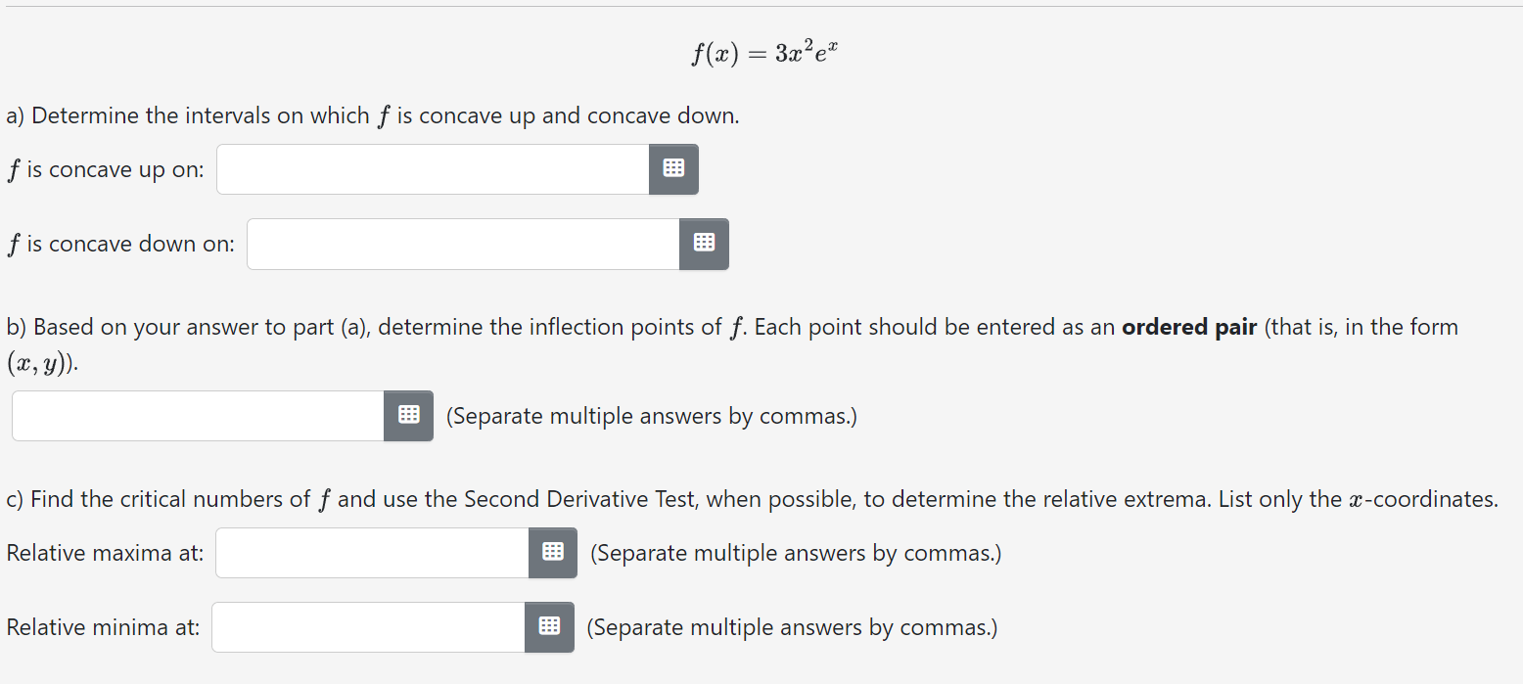Click the 'Relative maxima at:' label
Image resolution: width=1523 pixels, height=684 pixels.
(x=105, y=552)
